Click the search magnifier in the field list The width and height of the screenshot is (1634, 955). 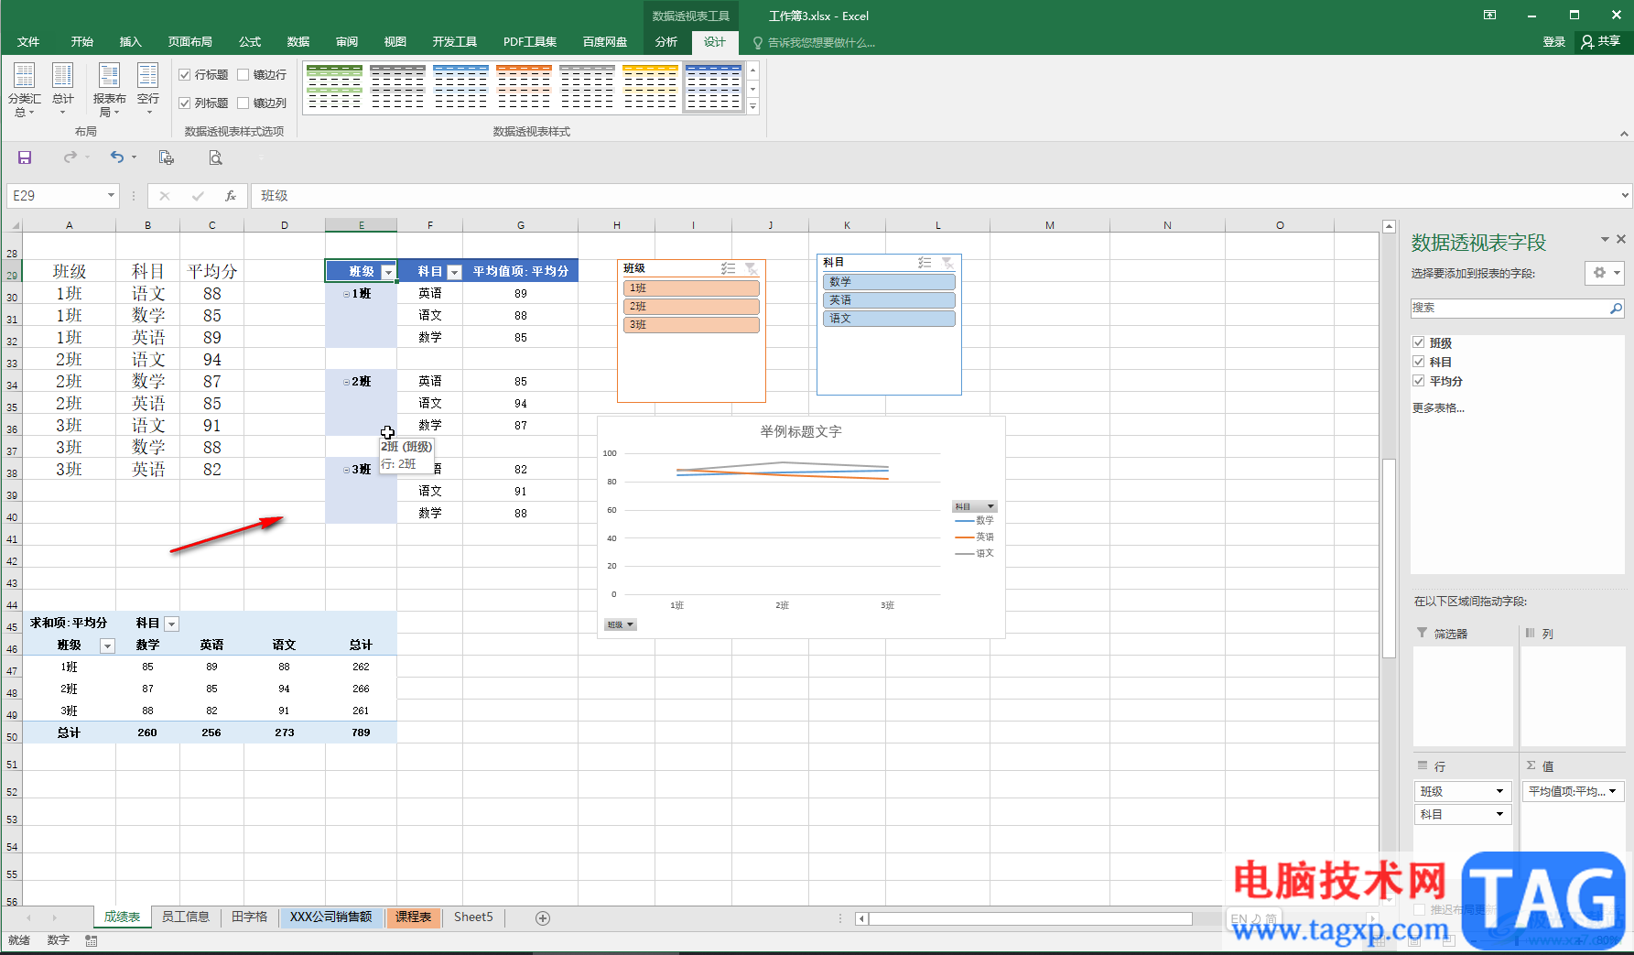[1616, 309]
